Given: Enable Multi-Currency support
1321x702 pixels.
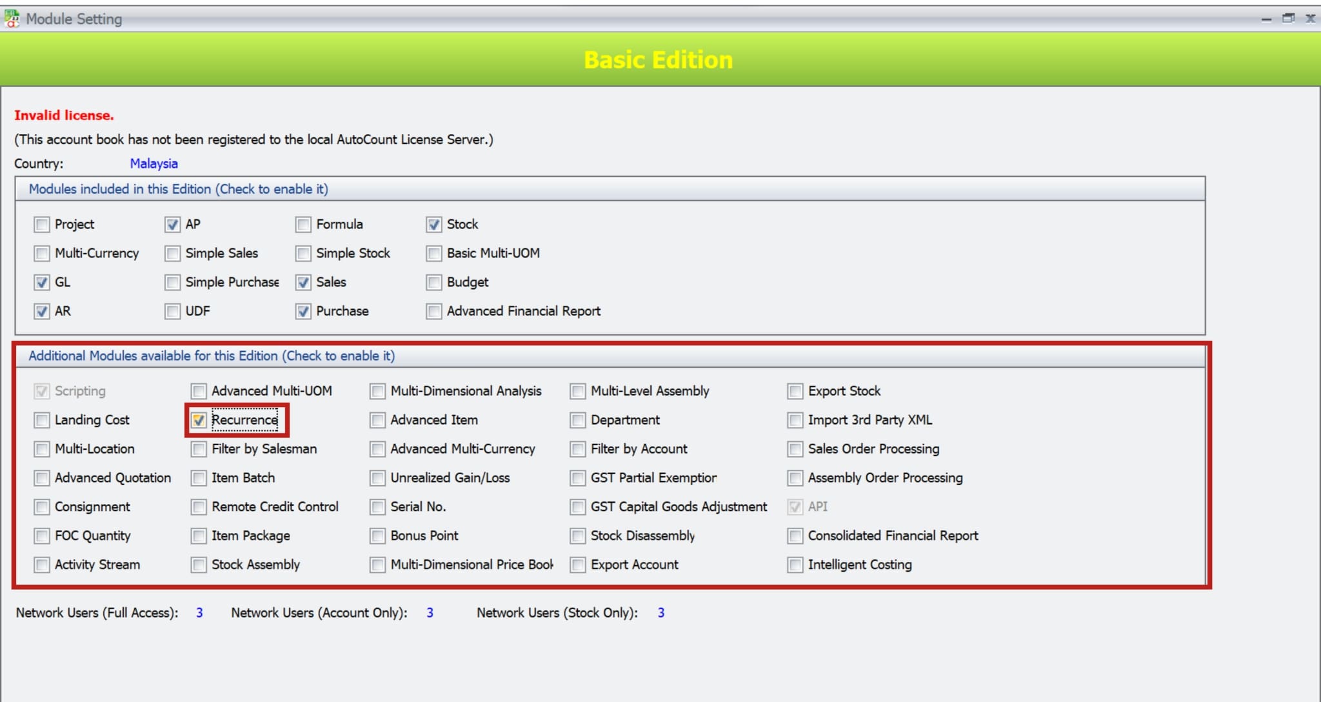Looking at the screenshot, I should coord(42,253).
